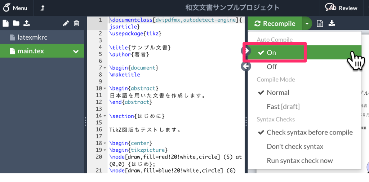This screenshot has width=369, height=182.
Task: Click the \end{abstract} line
Action: pos(130,102)
